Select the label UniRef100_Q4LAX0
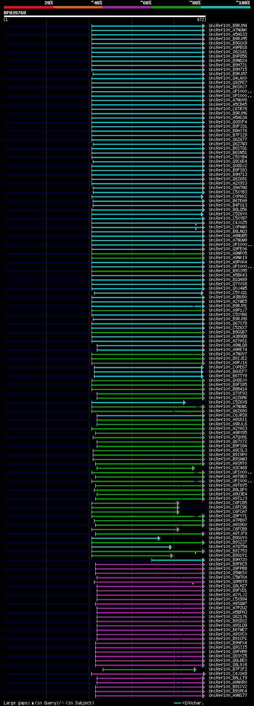The width and height of the screenshot is (254, 706). coord(228,78)
